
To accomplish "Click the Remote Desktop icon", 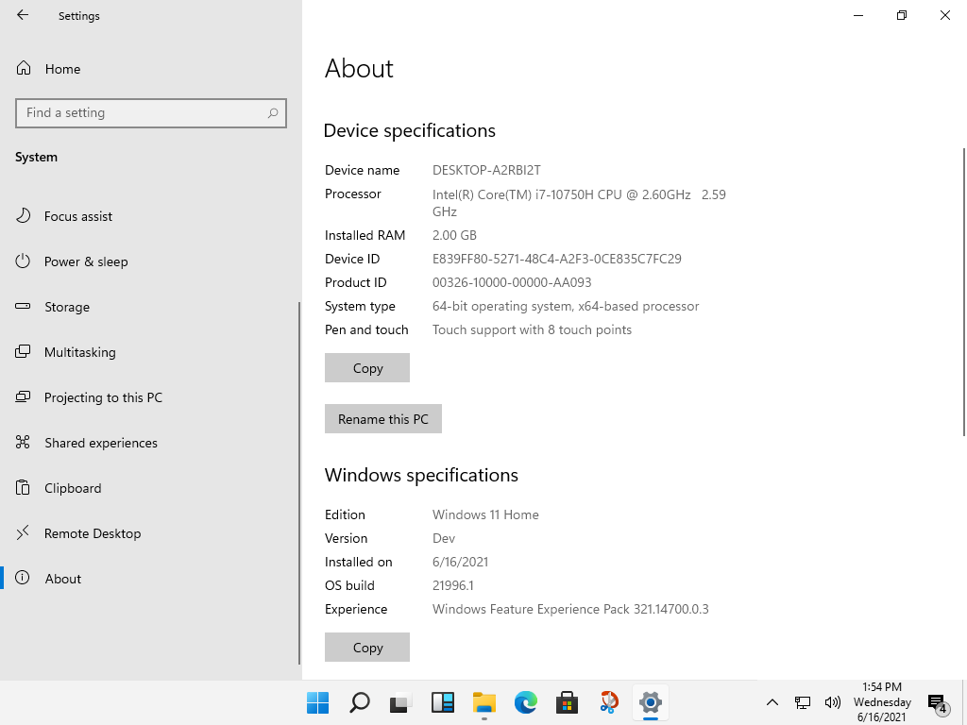I will pos(23,532).
